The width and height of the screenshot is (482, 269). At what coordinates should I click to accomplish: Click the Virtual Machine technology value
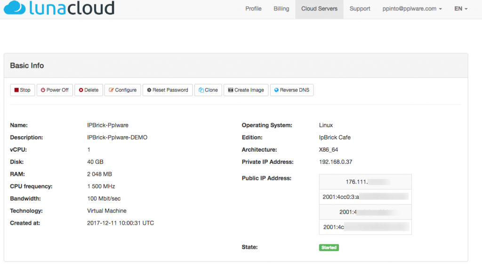(x=107, y=211)
